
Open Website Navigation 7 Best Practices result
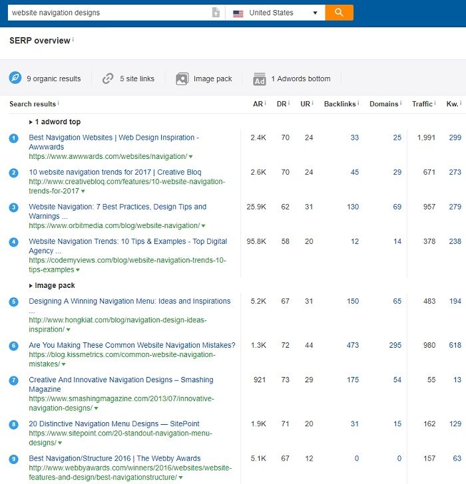(117, 211)
